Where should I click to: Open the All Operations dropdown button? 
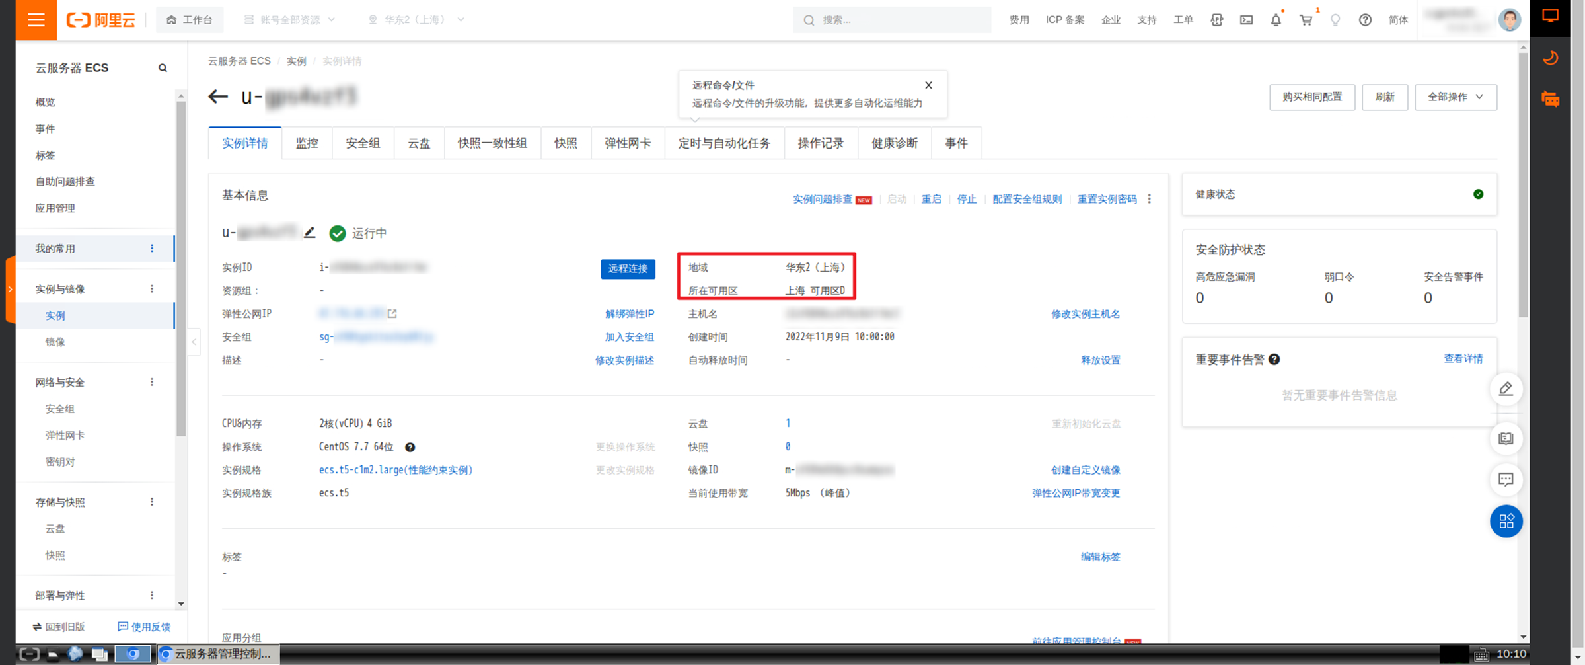pos(1456,97)
